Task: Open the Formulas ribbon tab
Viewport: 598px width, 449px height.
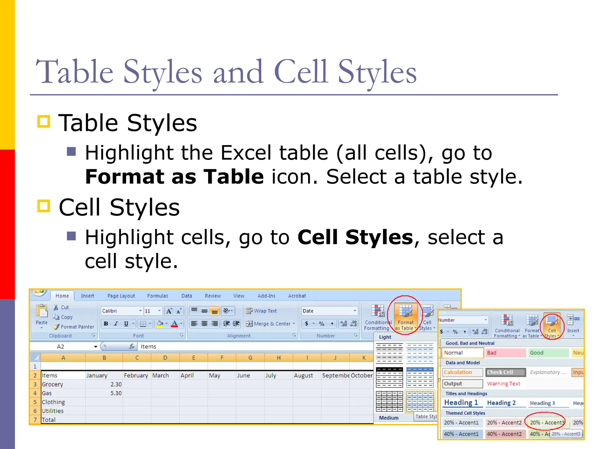Action: point(157,296)
